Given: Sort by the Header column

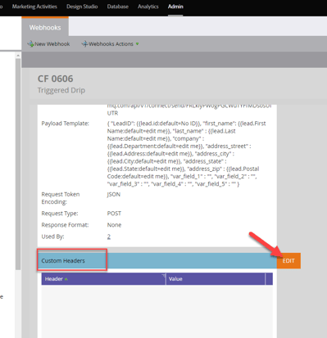Looking at the screenshot, I should tap(103, 279).
